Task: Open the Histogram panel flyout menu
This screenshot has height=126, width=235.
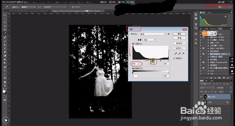Action: [x=231, y=12]
